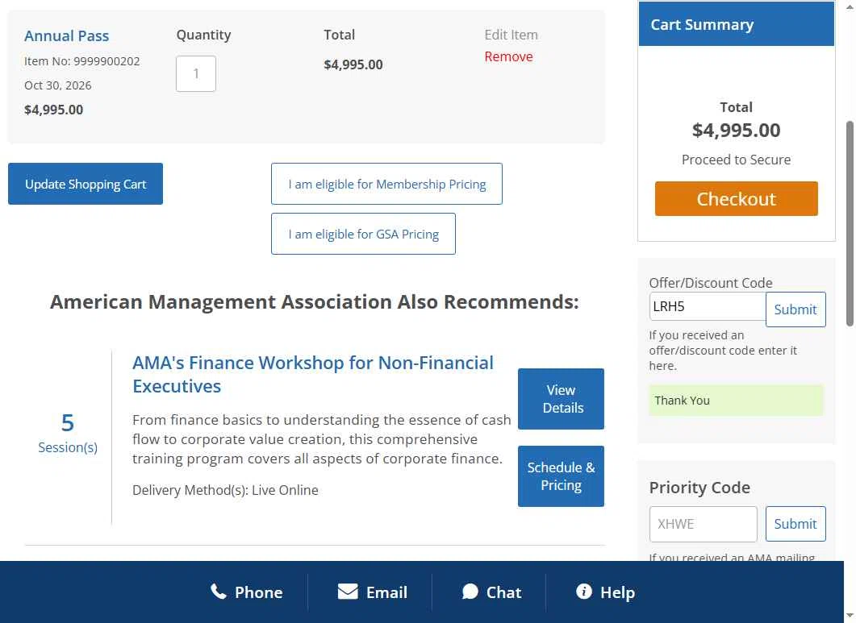This screenshot has height=623, width=856.
Task: Open the Annual Pass product link
Action: [x=67, y=36]
